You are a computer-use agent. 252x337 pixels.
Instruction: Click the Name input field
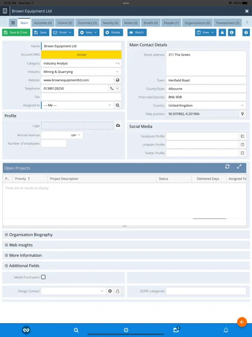tap(81, 46)
